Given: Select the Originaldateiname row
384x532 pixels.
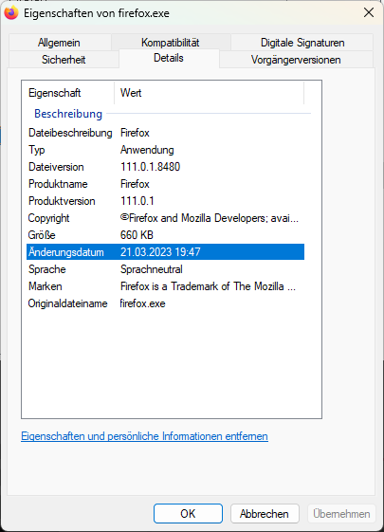Looking at the screenshot, I should point(166,303).
